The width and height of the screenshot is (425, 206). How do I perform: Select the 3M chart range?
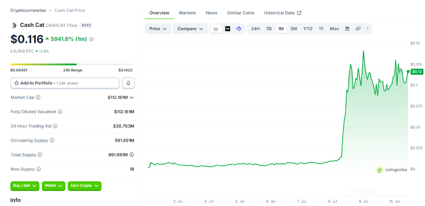coord(293,28)
